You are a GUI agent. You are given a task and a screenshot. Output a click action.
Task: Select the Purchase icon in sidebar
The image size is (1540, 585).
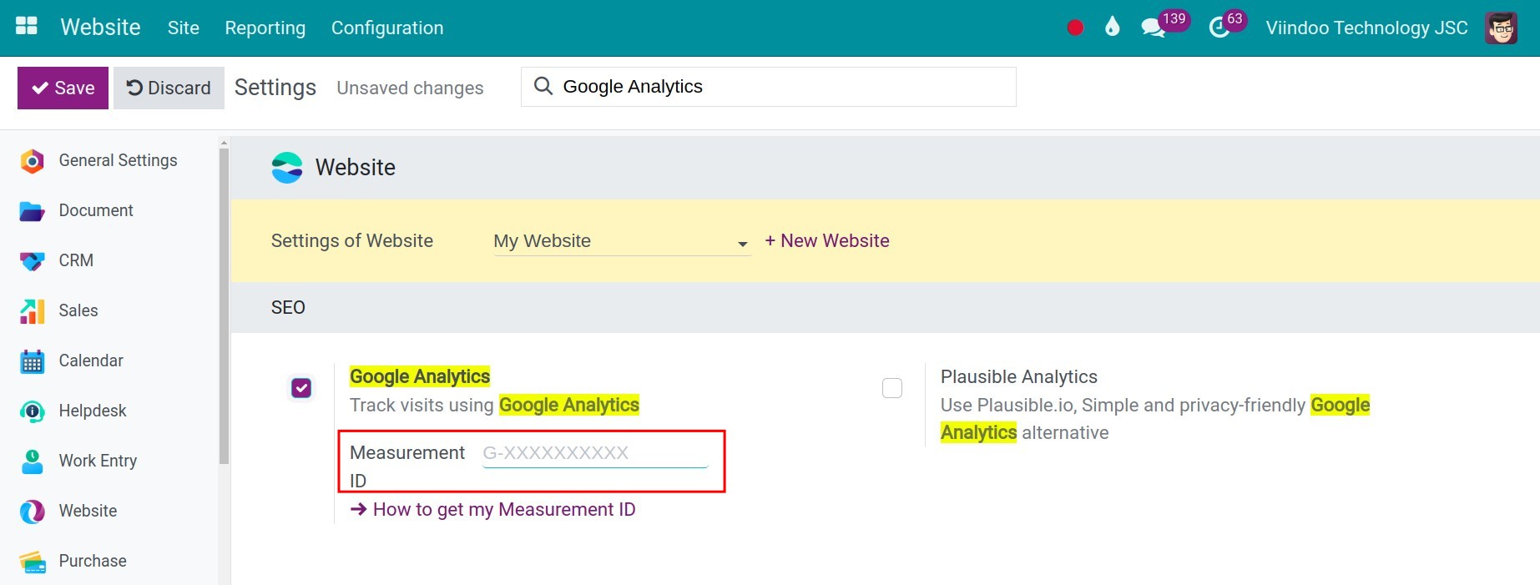click(32, 562)
